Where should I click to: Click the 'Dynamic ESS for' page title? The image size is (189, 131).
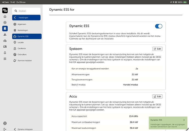pos(62,10)
